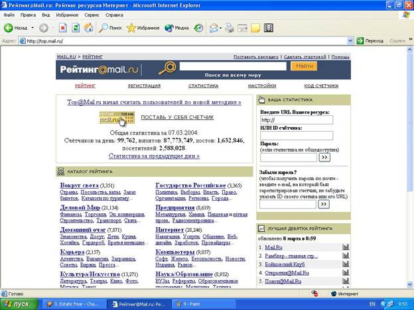Open stats chart icon next to Mail.Ru
The height and width of the screenshot is (310, 414).
[x=346, y=247]
